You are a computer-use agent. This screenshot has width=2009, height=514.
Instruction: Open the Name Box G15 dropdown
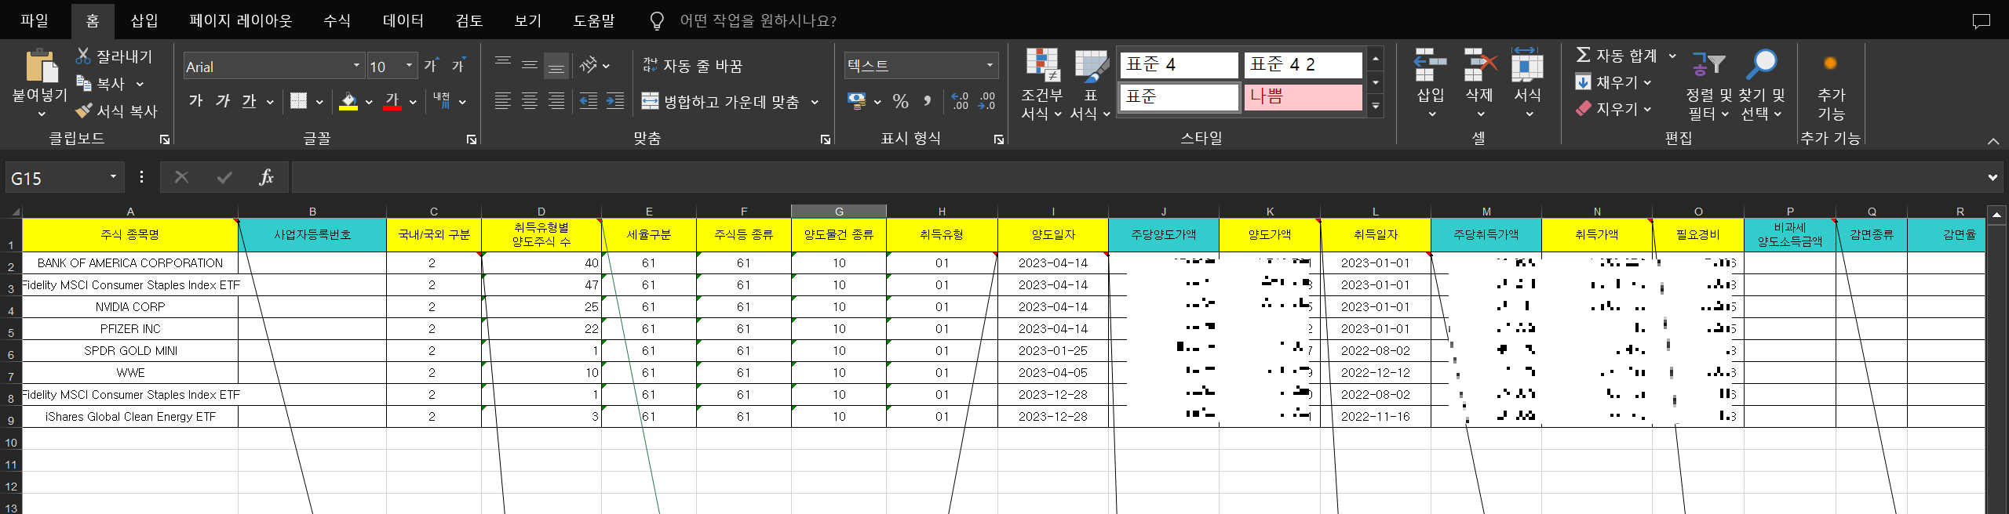pyautogui.click(x=113, y=177)
